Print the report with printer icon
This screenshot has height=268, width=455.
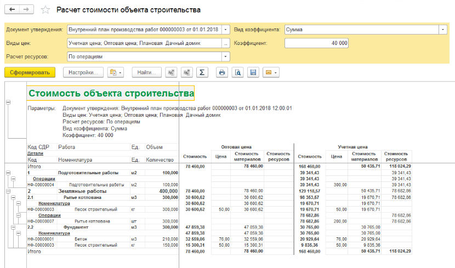[x=222, y=72]
